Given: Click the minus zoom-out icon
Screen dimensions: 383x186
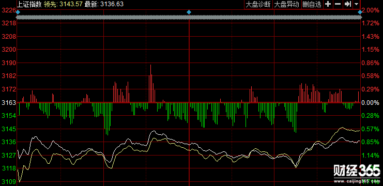Looking at the screenshot, I should point(338,4).
